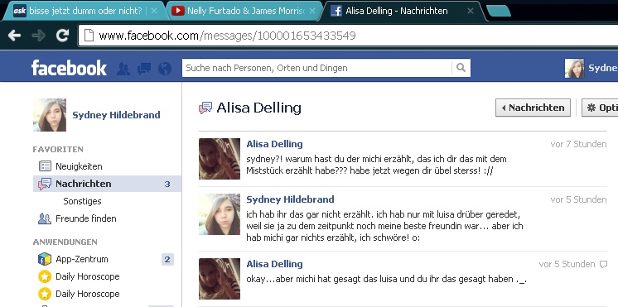Open Sonstiges messages folder
618x307 pixels.
pyautogui.click(x=82, y=201)
